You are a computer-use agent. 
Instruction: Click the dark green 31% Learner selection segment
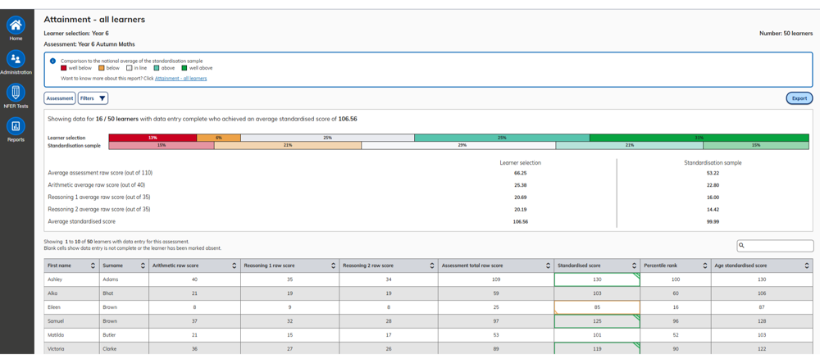pos(699,138)
